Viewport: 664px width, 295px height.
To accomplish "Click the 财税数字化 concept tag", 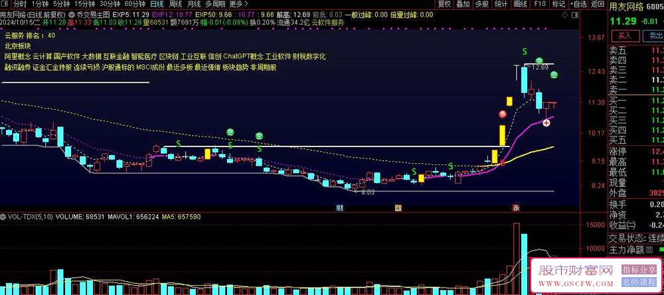I will click(x=309, y=56).
